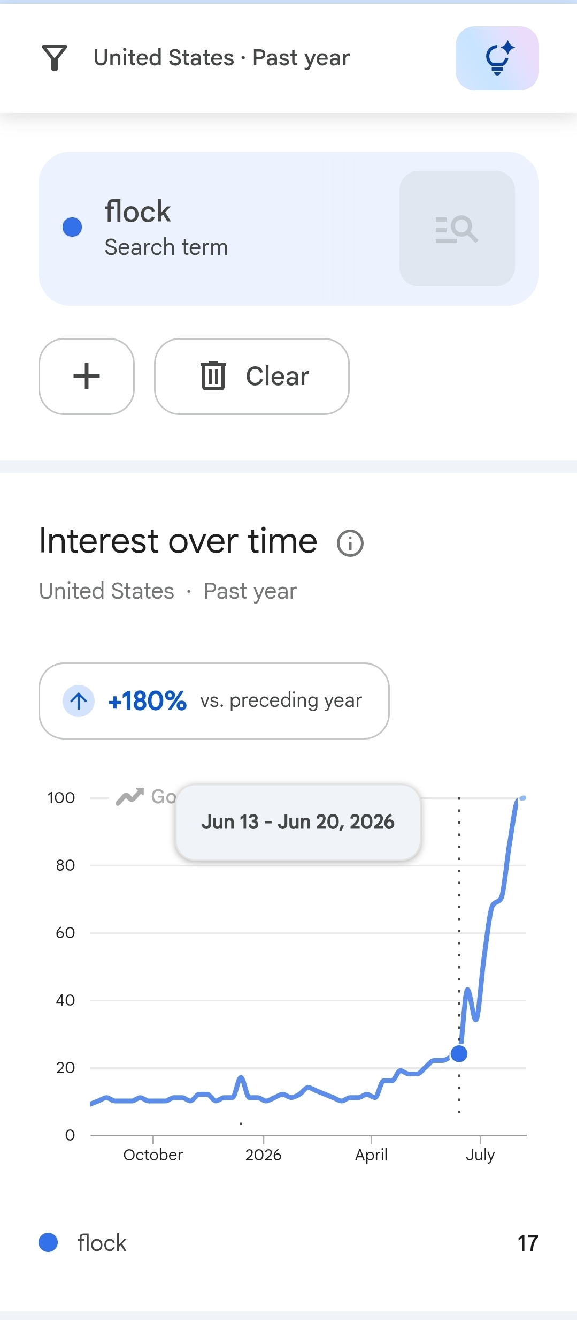The height and width of the screenshot is (1320, 577).
Task: Click the highlighted data point on chart
Action: tap(459, 1053)
